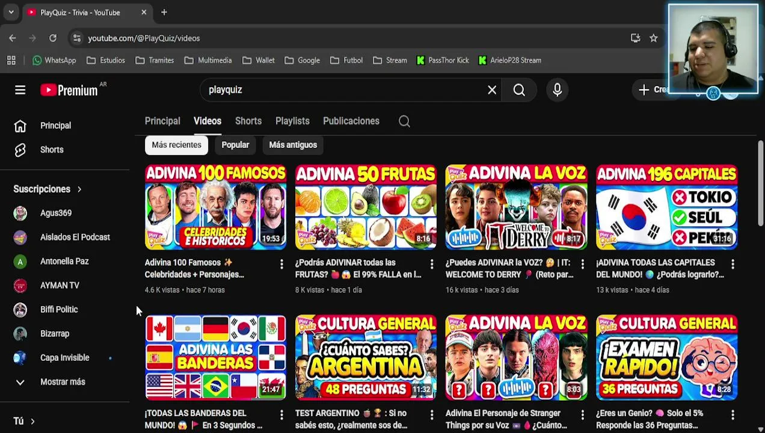
Task: Expand the Tú section
Action: pos(24,421)
